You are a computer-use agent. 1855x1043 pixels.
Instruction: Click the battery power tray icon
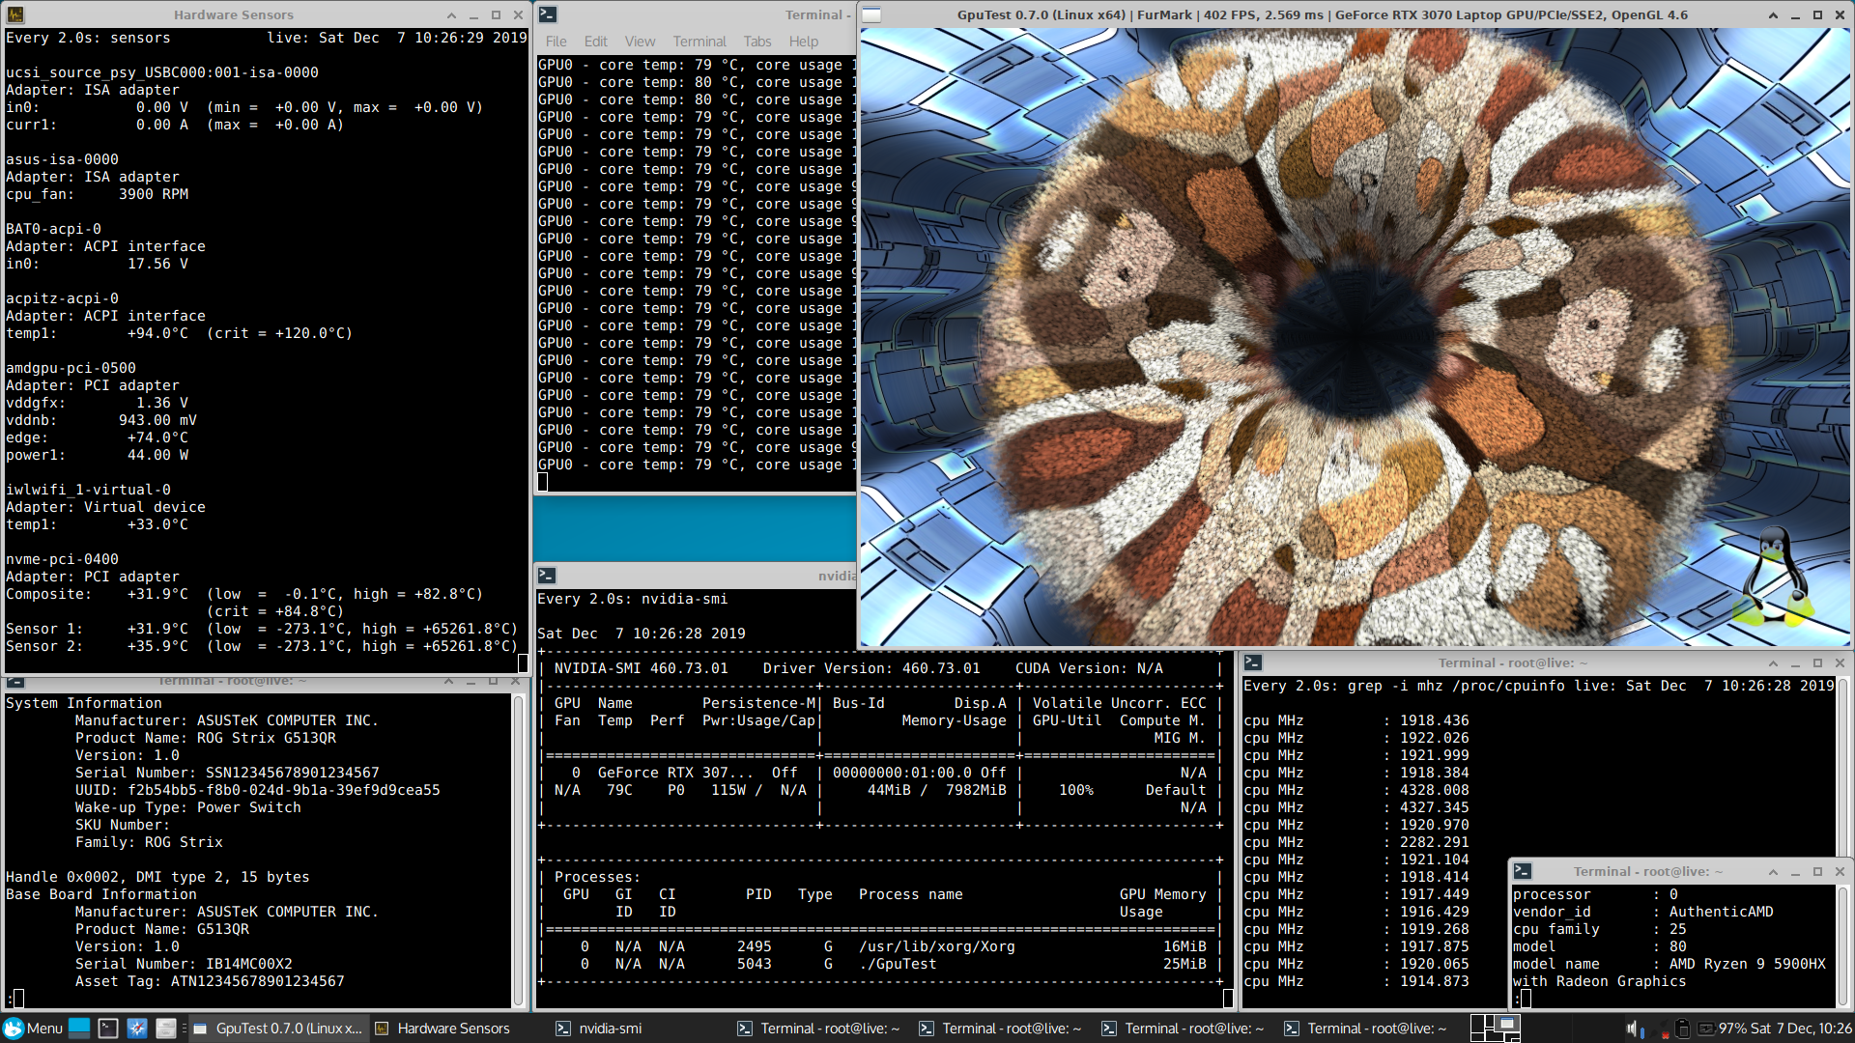pyautogui.click(x=1706, y=1029)
